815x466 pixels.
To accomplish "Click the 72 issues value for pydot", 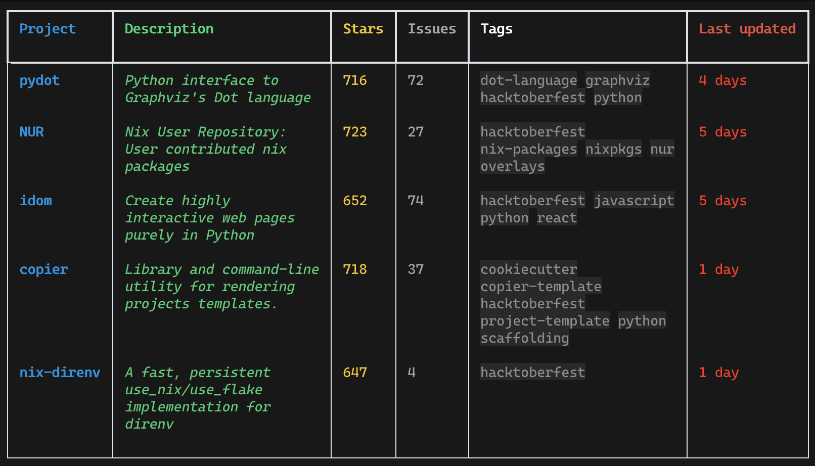I will tap(416, 80).
